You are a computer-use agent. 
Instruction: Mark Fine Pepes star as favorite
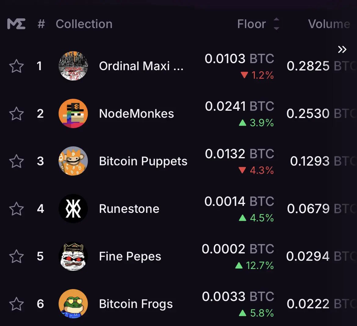pos(16,256)
